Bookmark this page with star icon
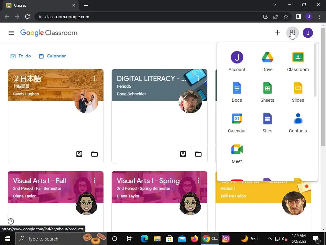The height and width of the screenshot is (245, 326). coord(286,17)
